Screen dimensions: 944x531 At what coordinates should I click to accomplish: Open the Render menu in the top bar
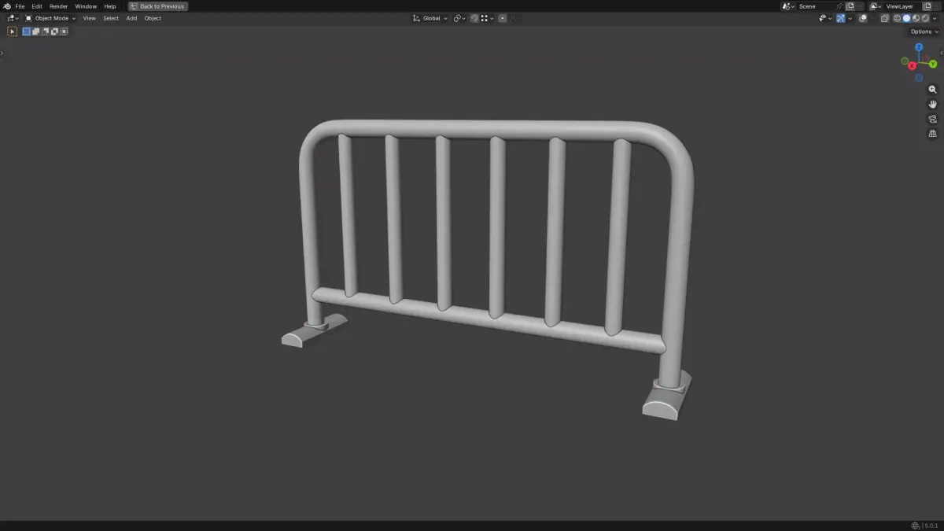click(x=58, y=6)
